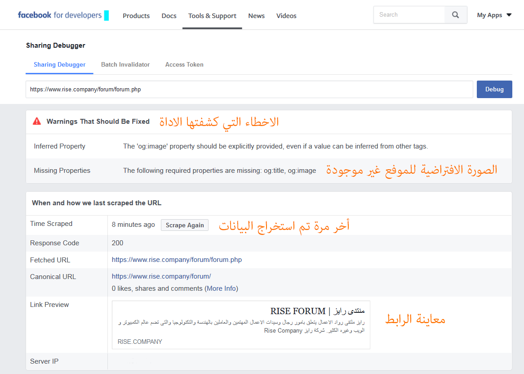Open the Canonical URL forum link
The image size is (524, 374).
tap(161, 276)
